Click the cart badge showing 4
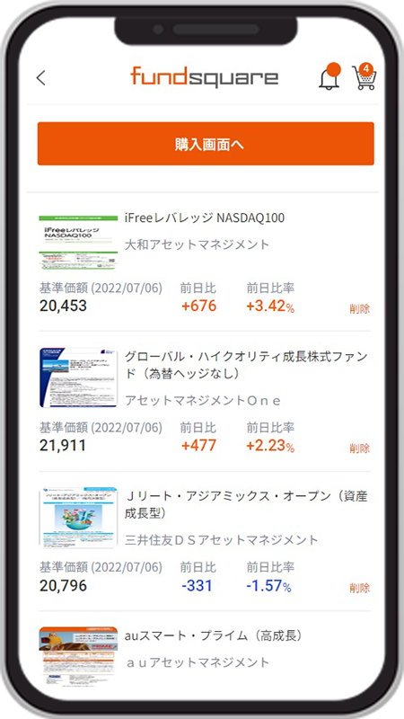Viewport: 404px width, 719px height. 366,69
